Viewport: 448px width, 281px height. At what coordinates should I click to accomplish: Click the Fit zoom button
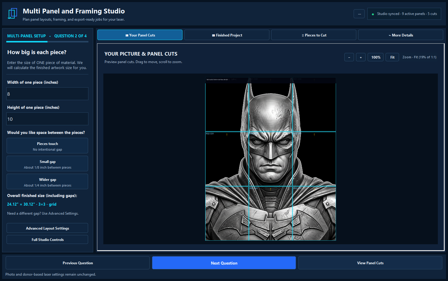point(392,57)
